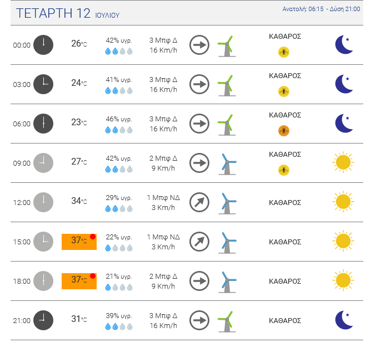Screen dimensions: 371x348
Task: Click the yellow mosquito icon at 00:00
Action: tap(284, 52)
